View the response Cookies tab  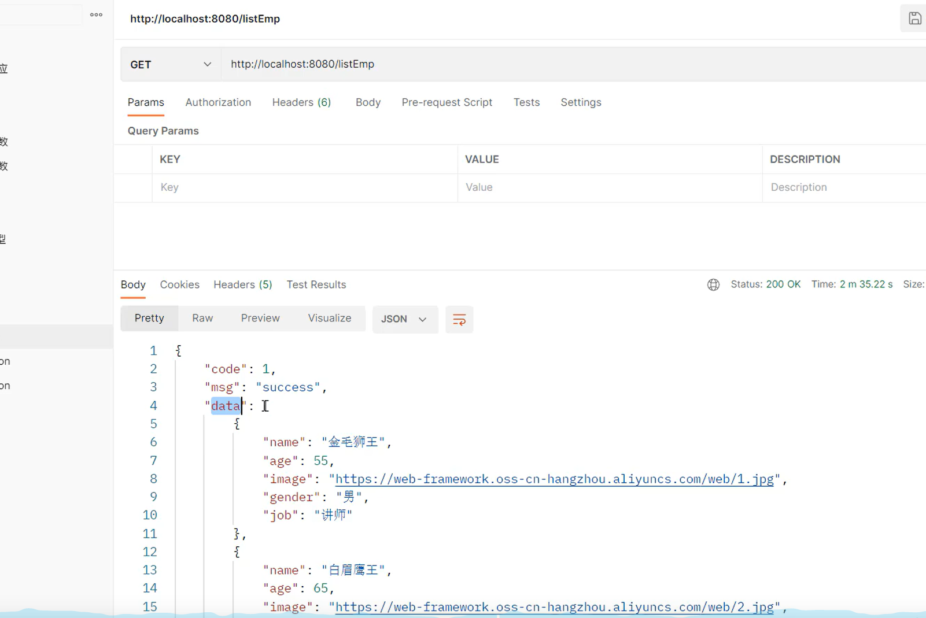179,284
